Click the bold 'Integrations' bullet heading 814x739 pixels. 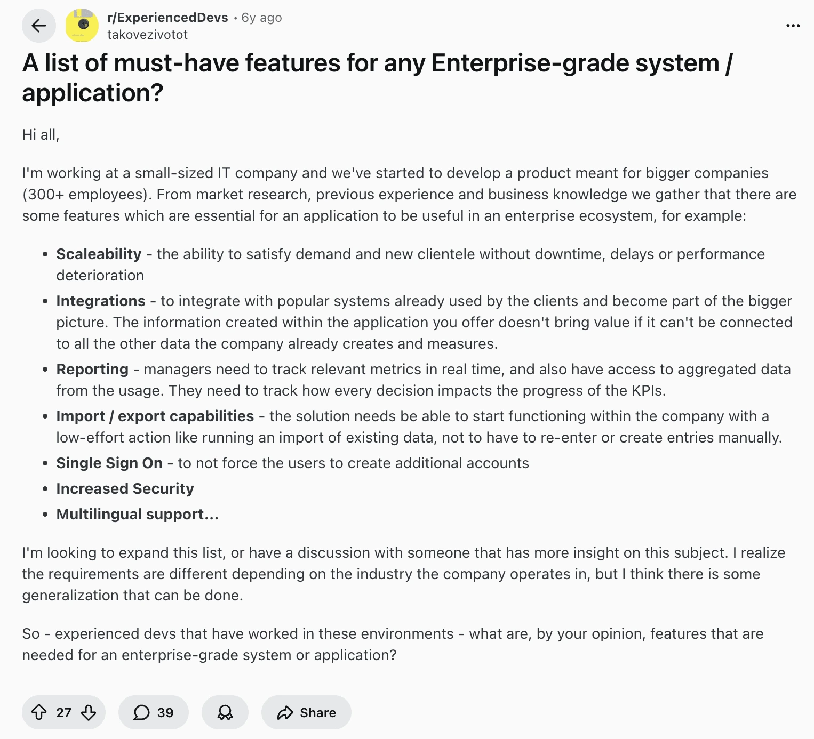(x=101, y=301)
